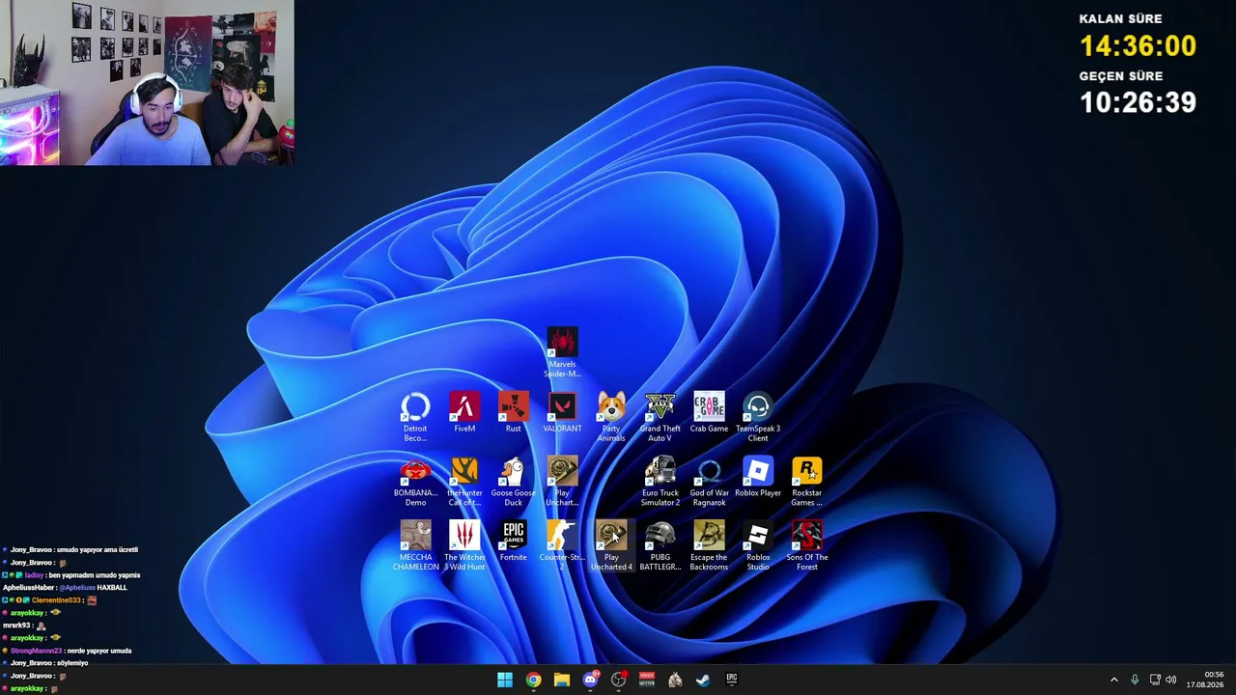Open the PUBG BATTLEGROUNDS desktop icon
1236x695 pixels.
(x=660, y=546)
